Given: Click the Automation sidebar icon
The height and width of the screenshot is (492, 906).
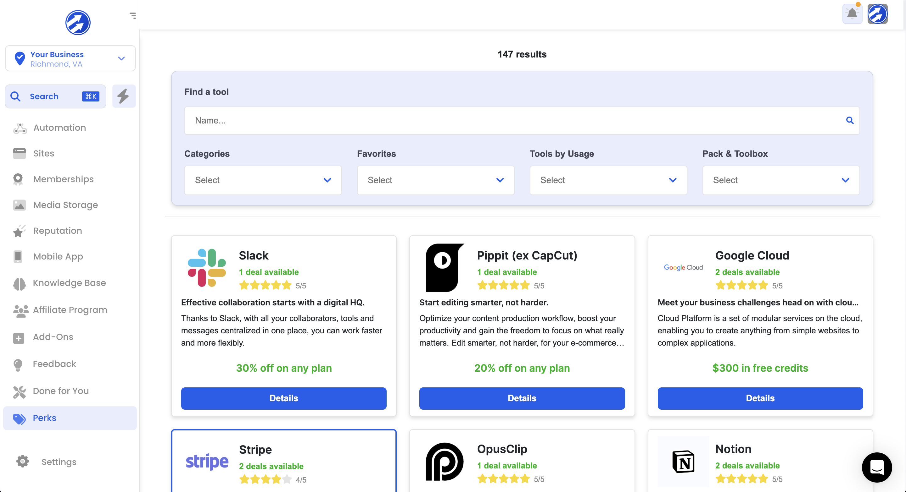Looking at the screenshot, I should click(x=20, y=128).
